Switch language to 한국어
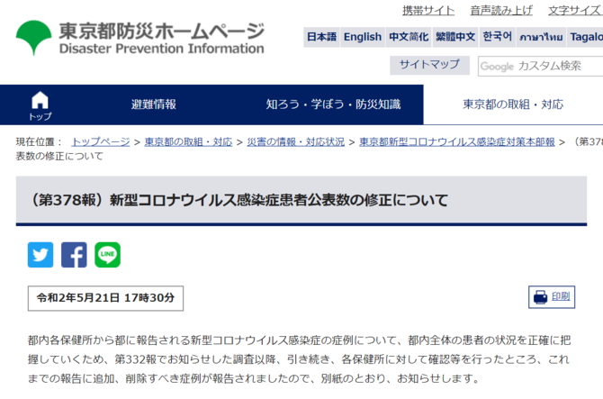This screenshot has width=603, height=399. (x=498, y=37)
